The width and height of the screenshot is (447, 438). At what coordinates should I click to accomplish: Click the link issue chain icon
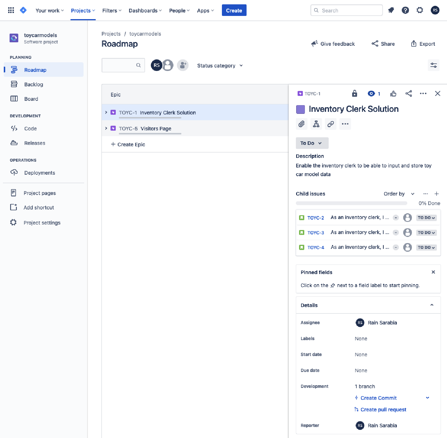click(x=331, y=124)
